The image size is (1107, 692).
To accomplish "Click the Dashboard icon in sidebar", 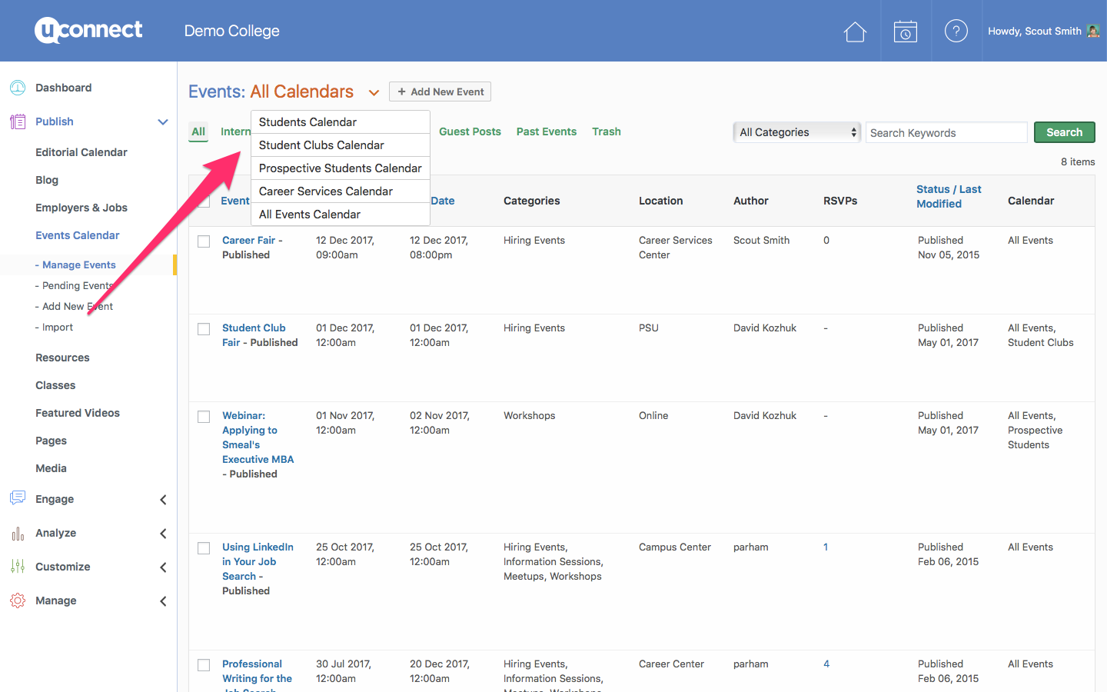I will click(18, 88).
